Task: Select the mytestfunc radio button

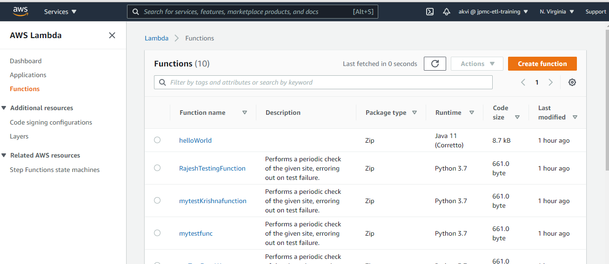Action: (x=157, y=233)
